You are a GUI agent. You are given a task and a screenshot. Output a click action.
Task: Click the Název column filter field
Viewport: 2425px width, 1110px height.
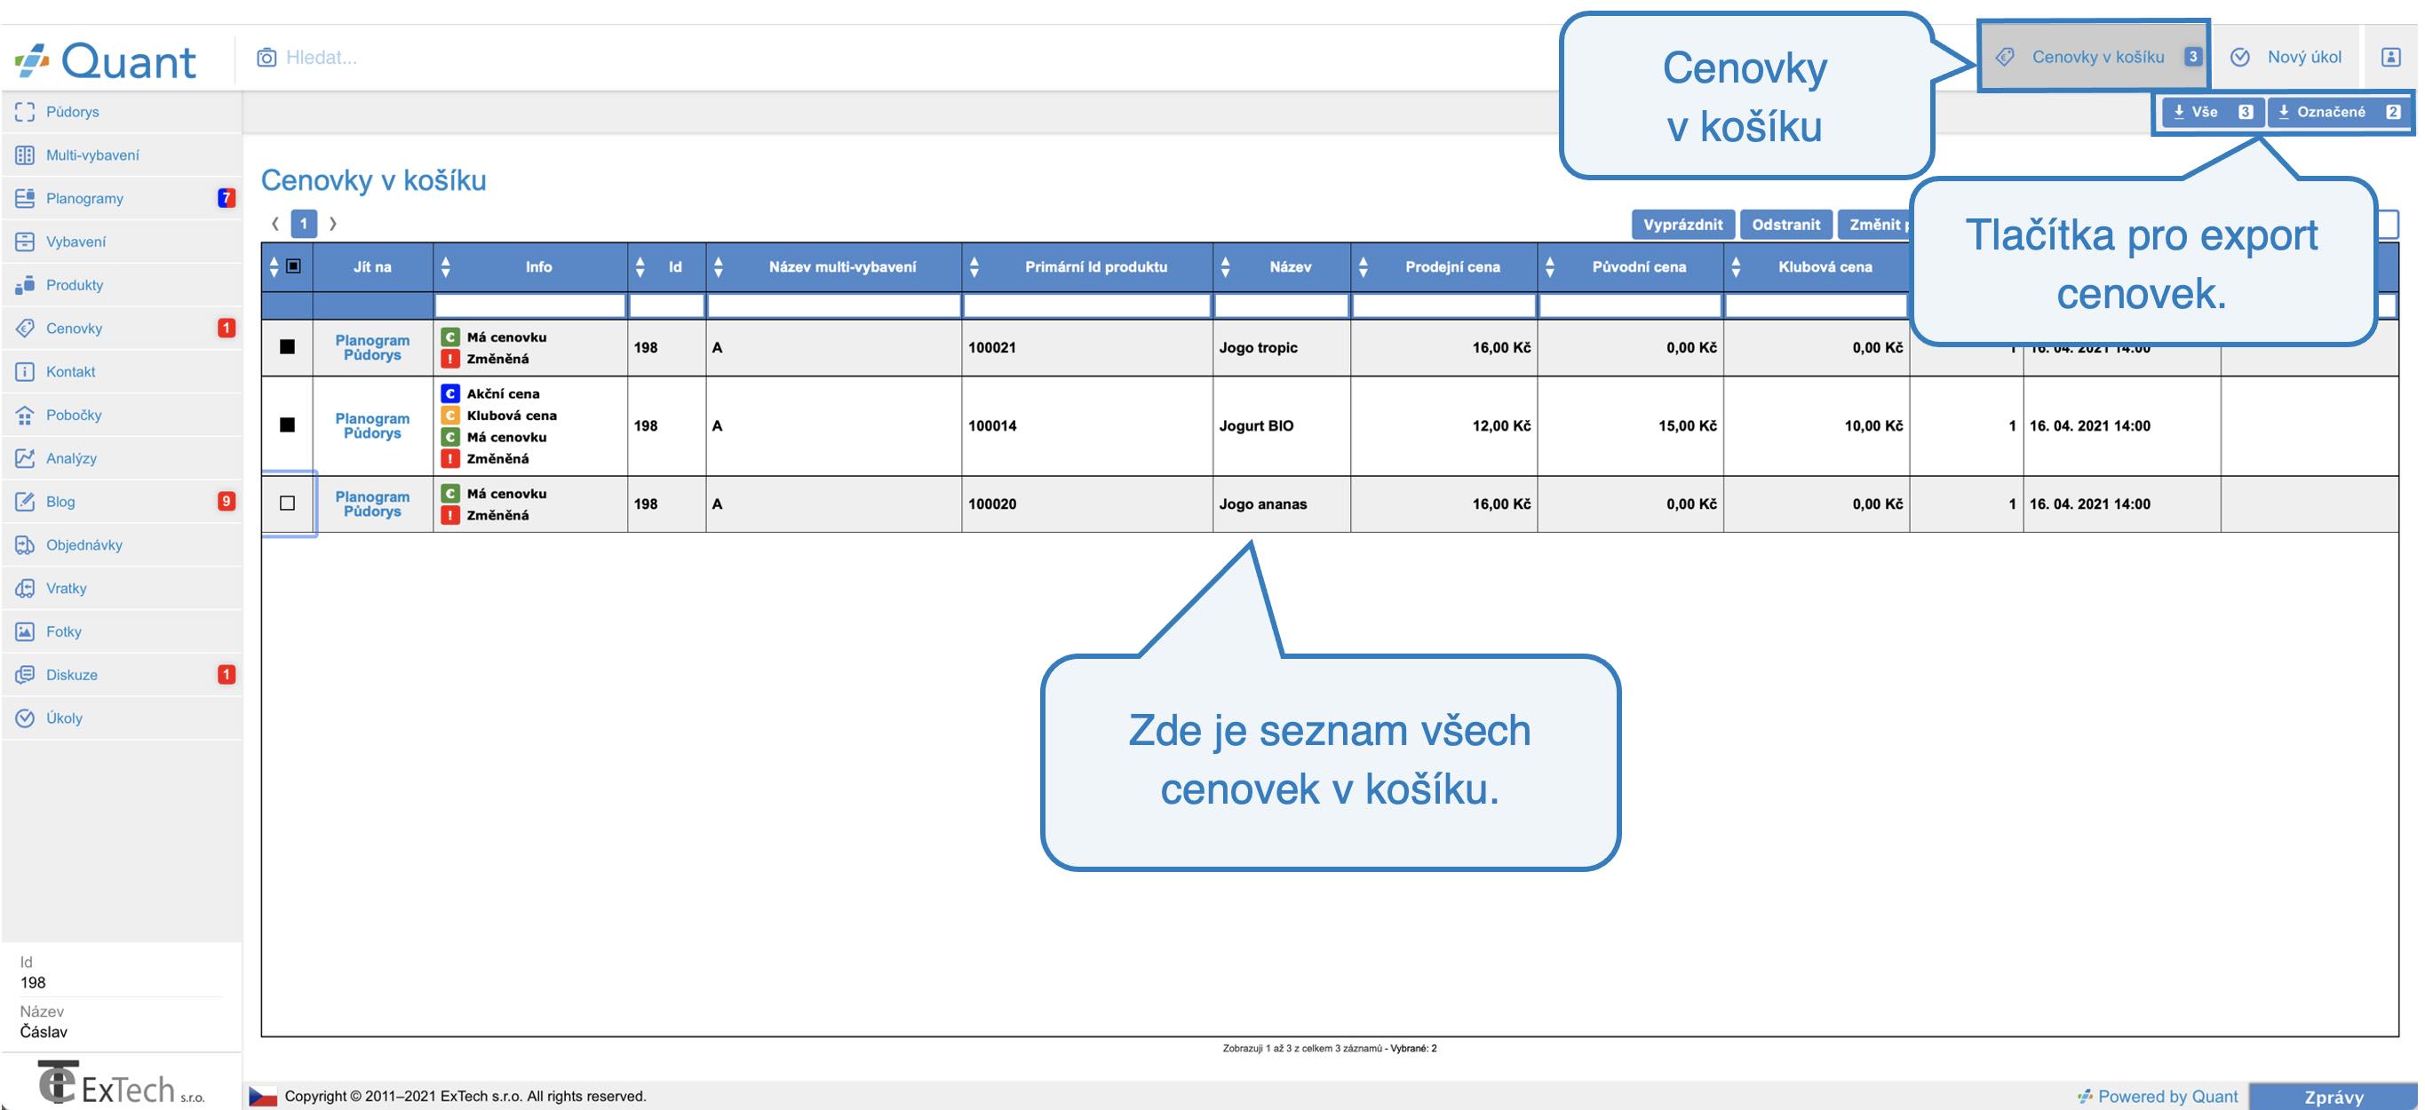tap(1281, 305)
